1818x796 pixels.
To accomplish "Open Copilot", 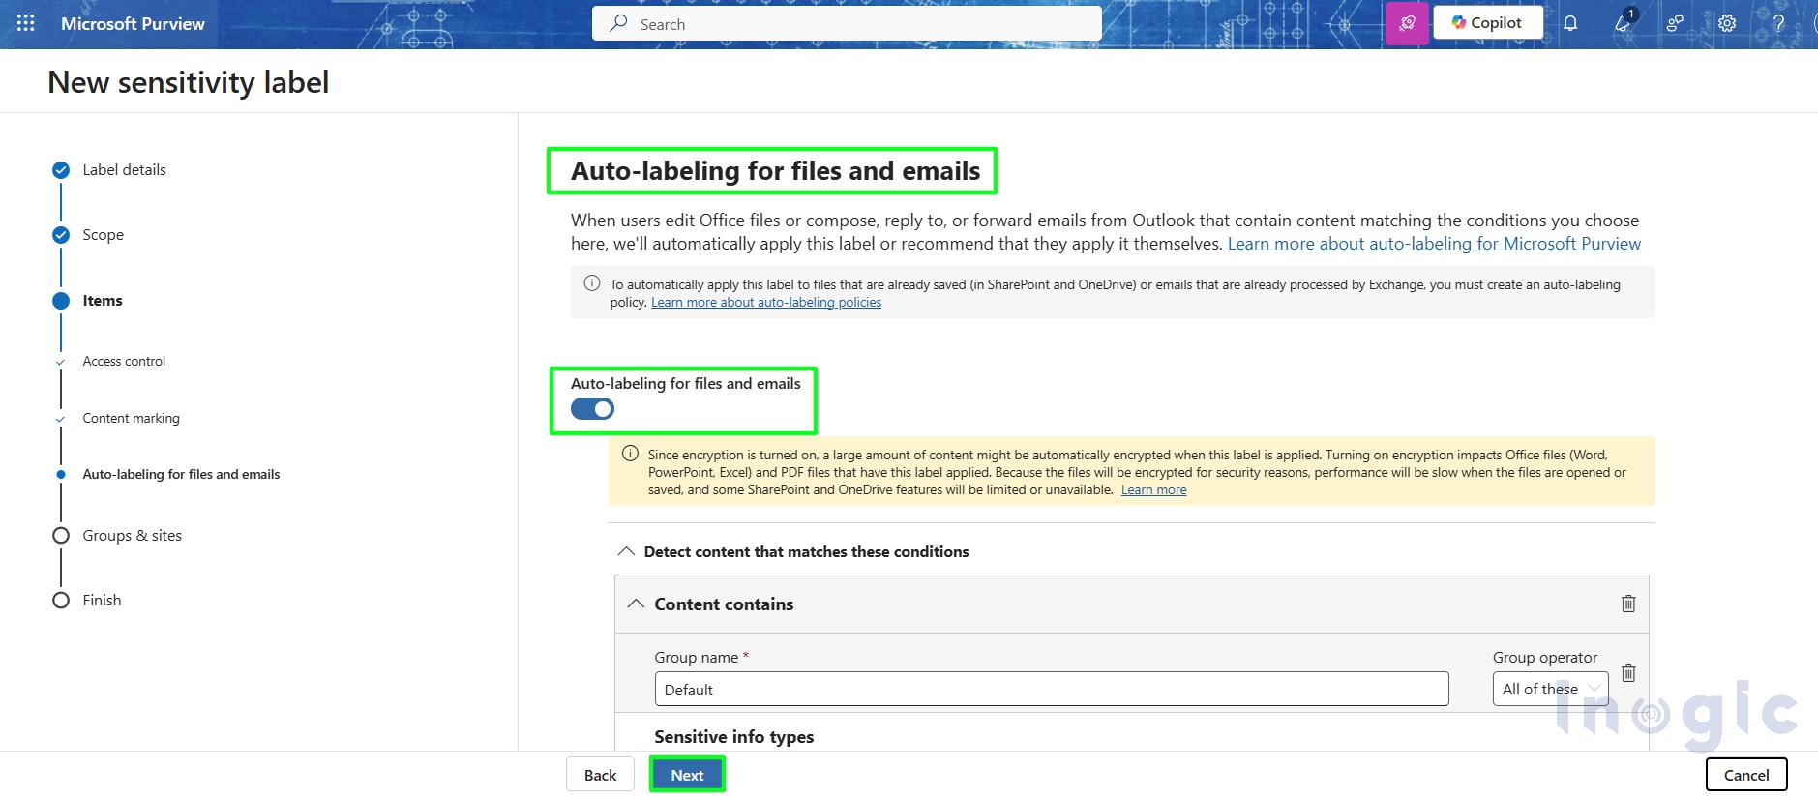I will [x=1487, y=22].
